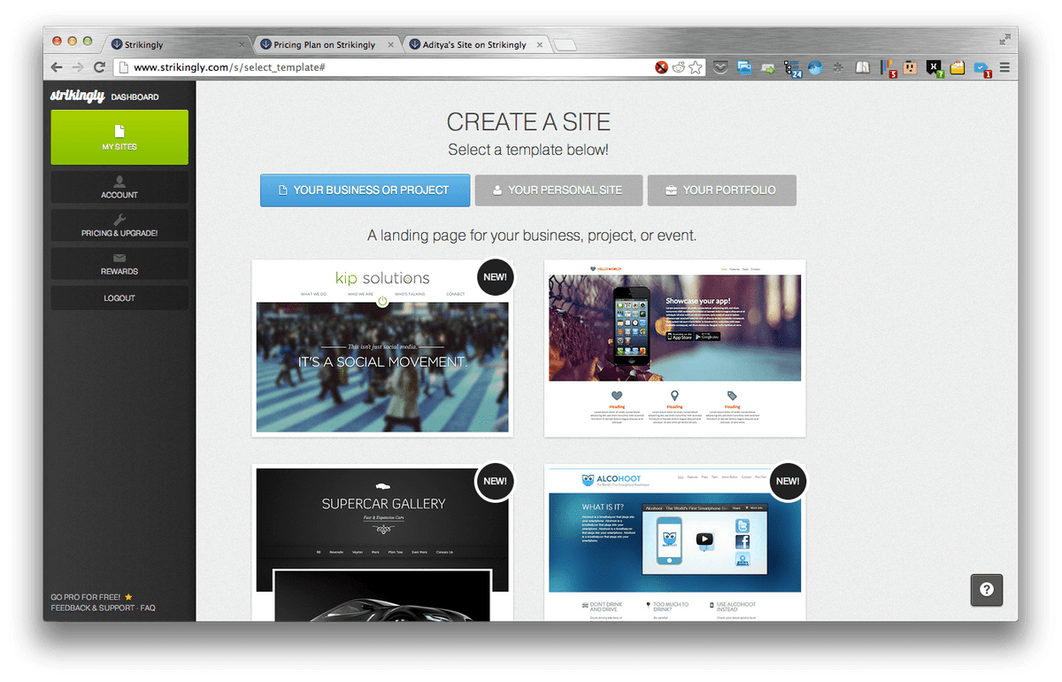The width and height of the screenshot is (1062, 682).
Task: Open Pricing & Upgrade in sidebar
Action: coord(119,225)
